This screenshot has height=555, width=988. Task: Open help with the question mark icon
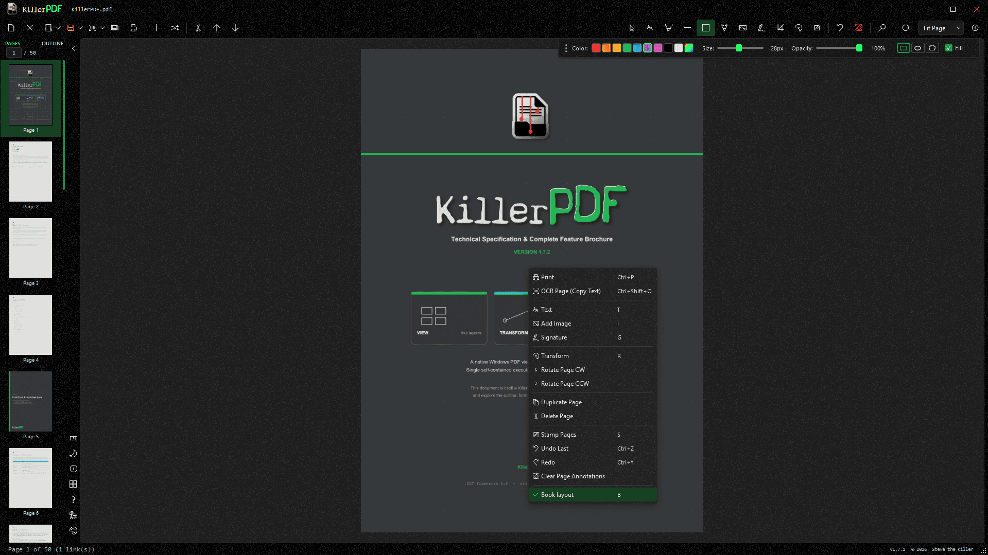pyautogui.click(x=73, y=500)
